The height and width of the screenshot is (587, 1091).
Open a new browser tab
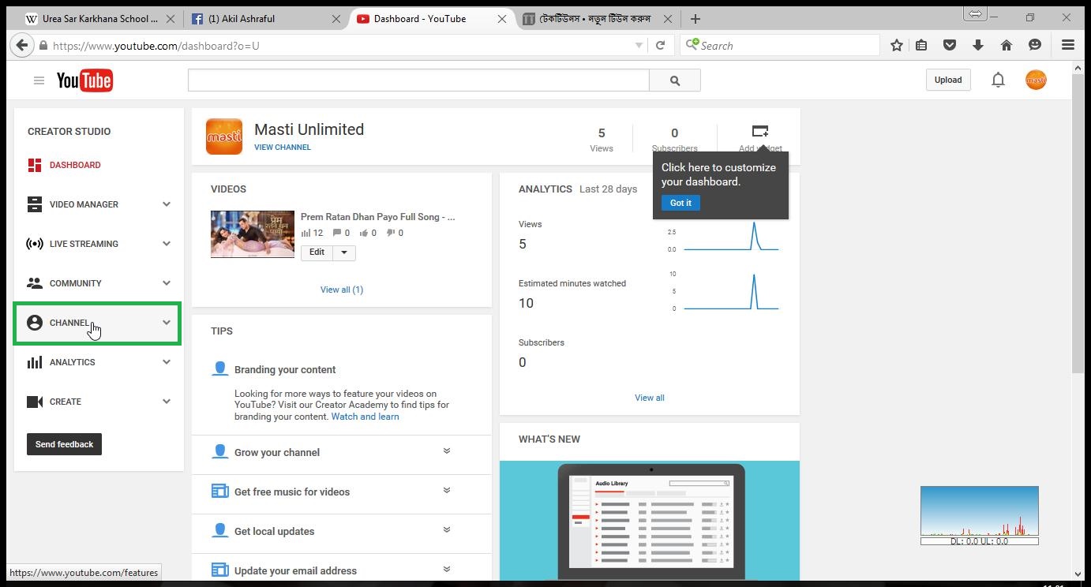695,19
